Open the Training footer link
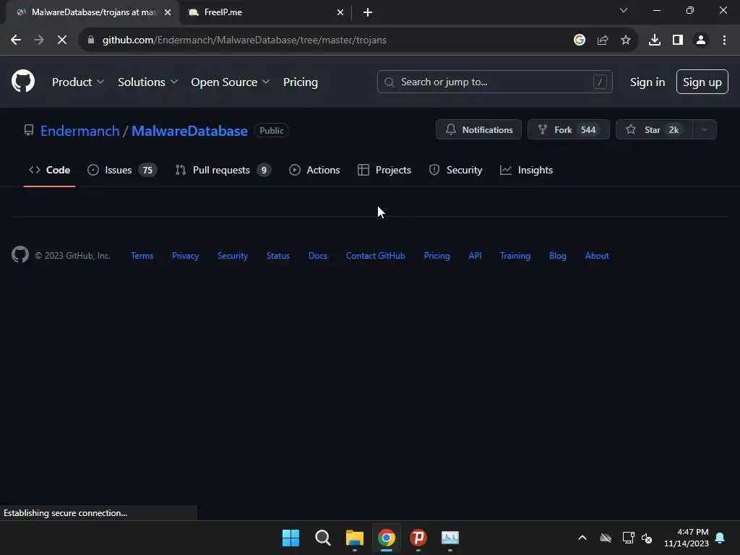The height and width of the screenshot is (555, 740). pos(515,256)
